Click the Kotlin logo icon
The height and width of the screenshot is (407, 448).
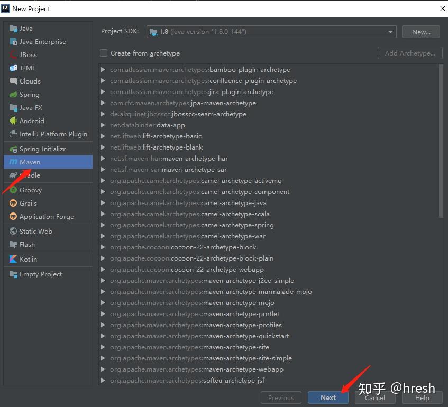point(13,260)
